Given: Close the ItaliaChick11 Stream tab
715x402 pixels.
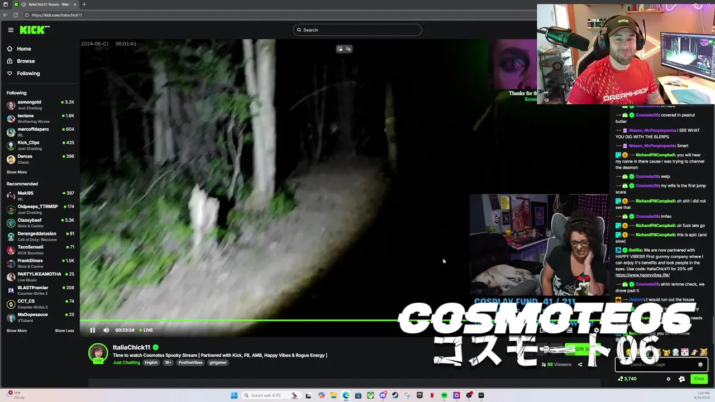Looking at the screenshot, I should point(75,4).
